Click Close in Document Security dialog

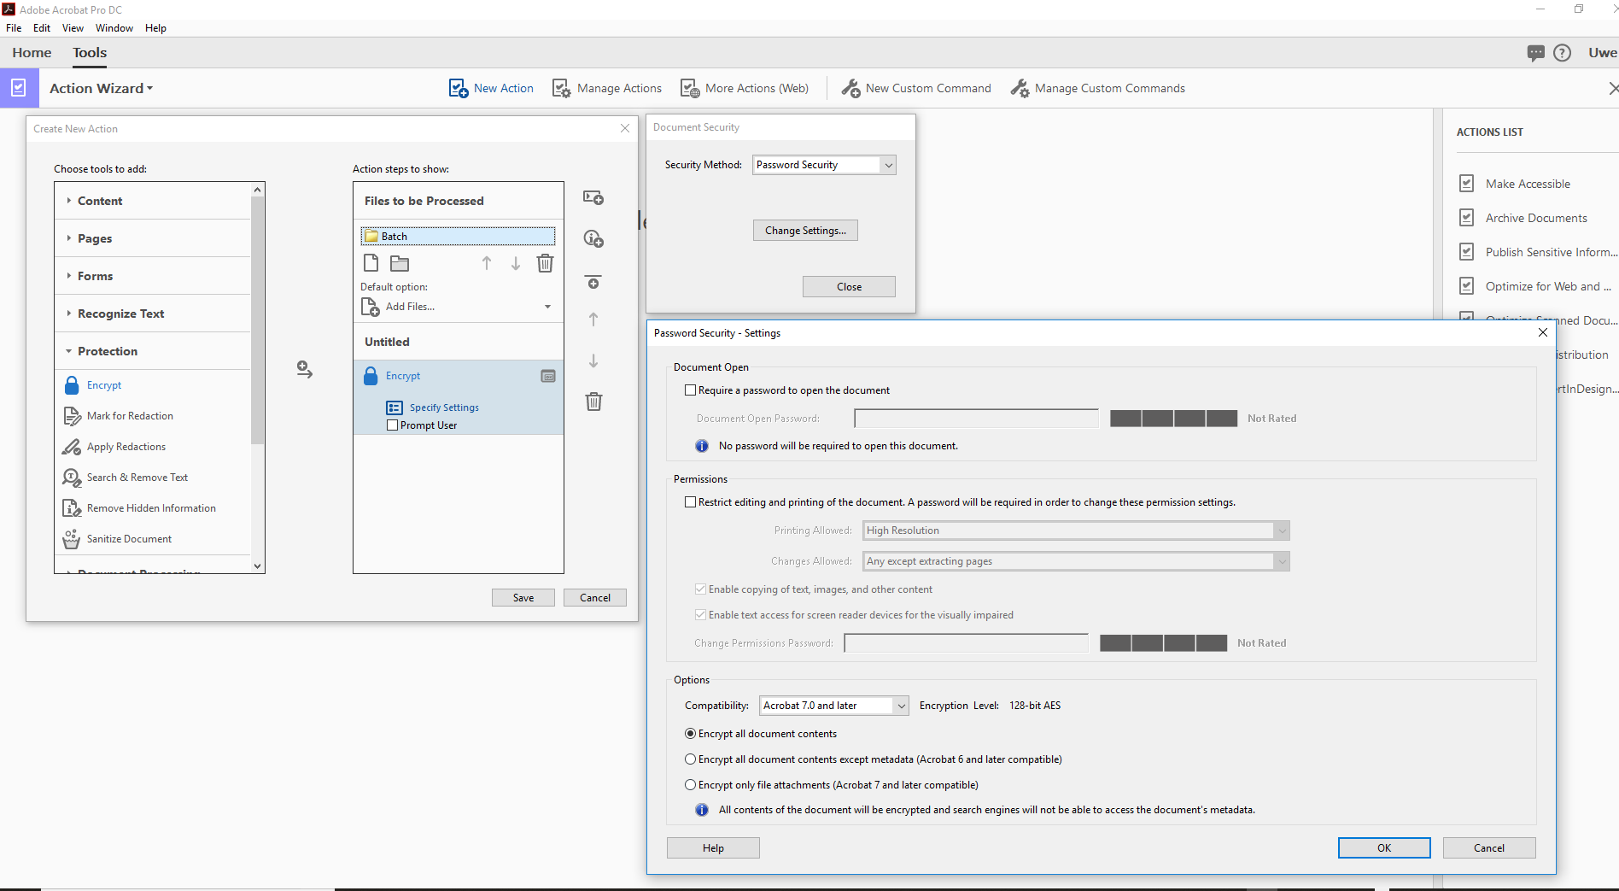[x=849, y=287]
